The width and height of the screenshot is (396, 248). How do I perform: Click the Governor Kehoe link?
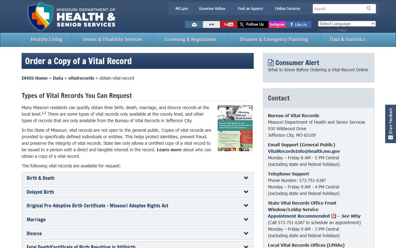pyautogui.click(x=212, y=9)
